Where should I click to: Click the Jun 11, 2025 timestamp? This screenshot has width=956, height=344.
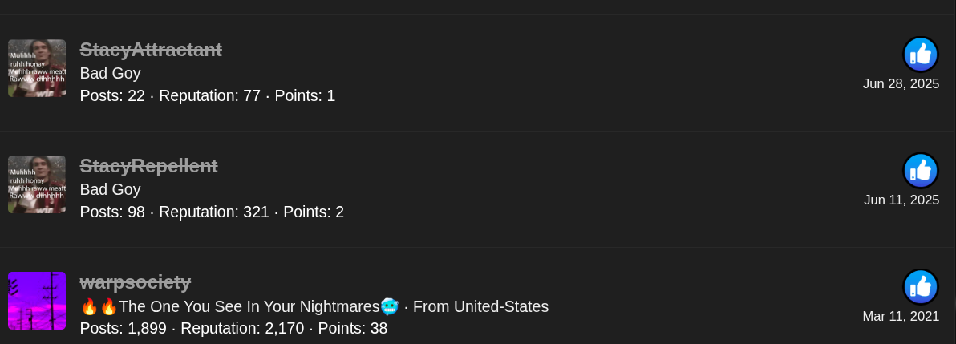point(901,200)
